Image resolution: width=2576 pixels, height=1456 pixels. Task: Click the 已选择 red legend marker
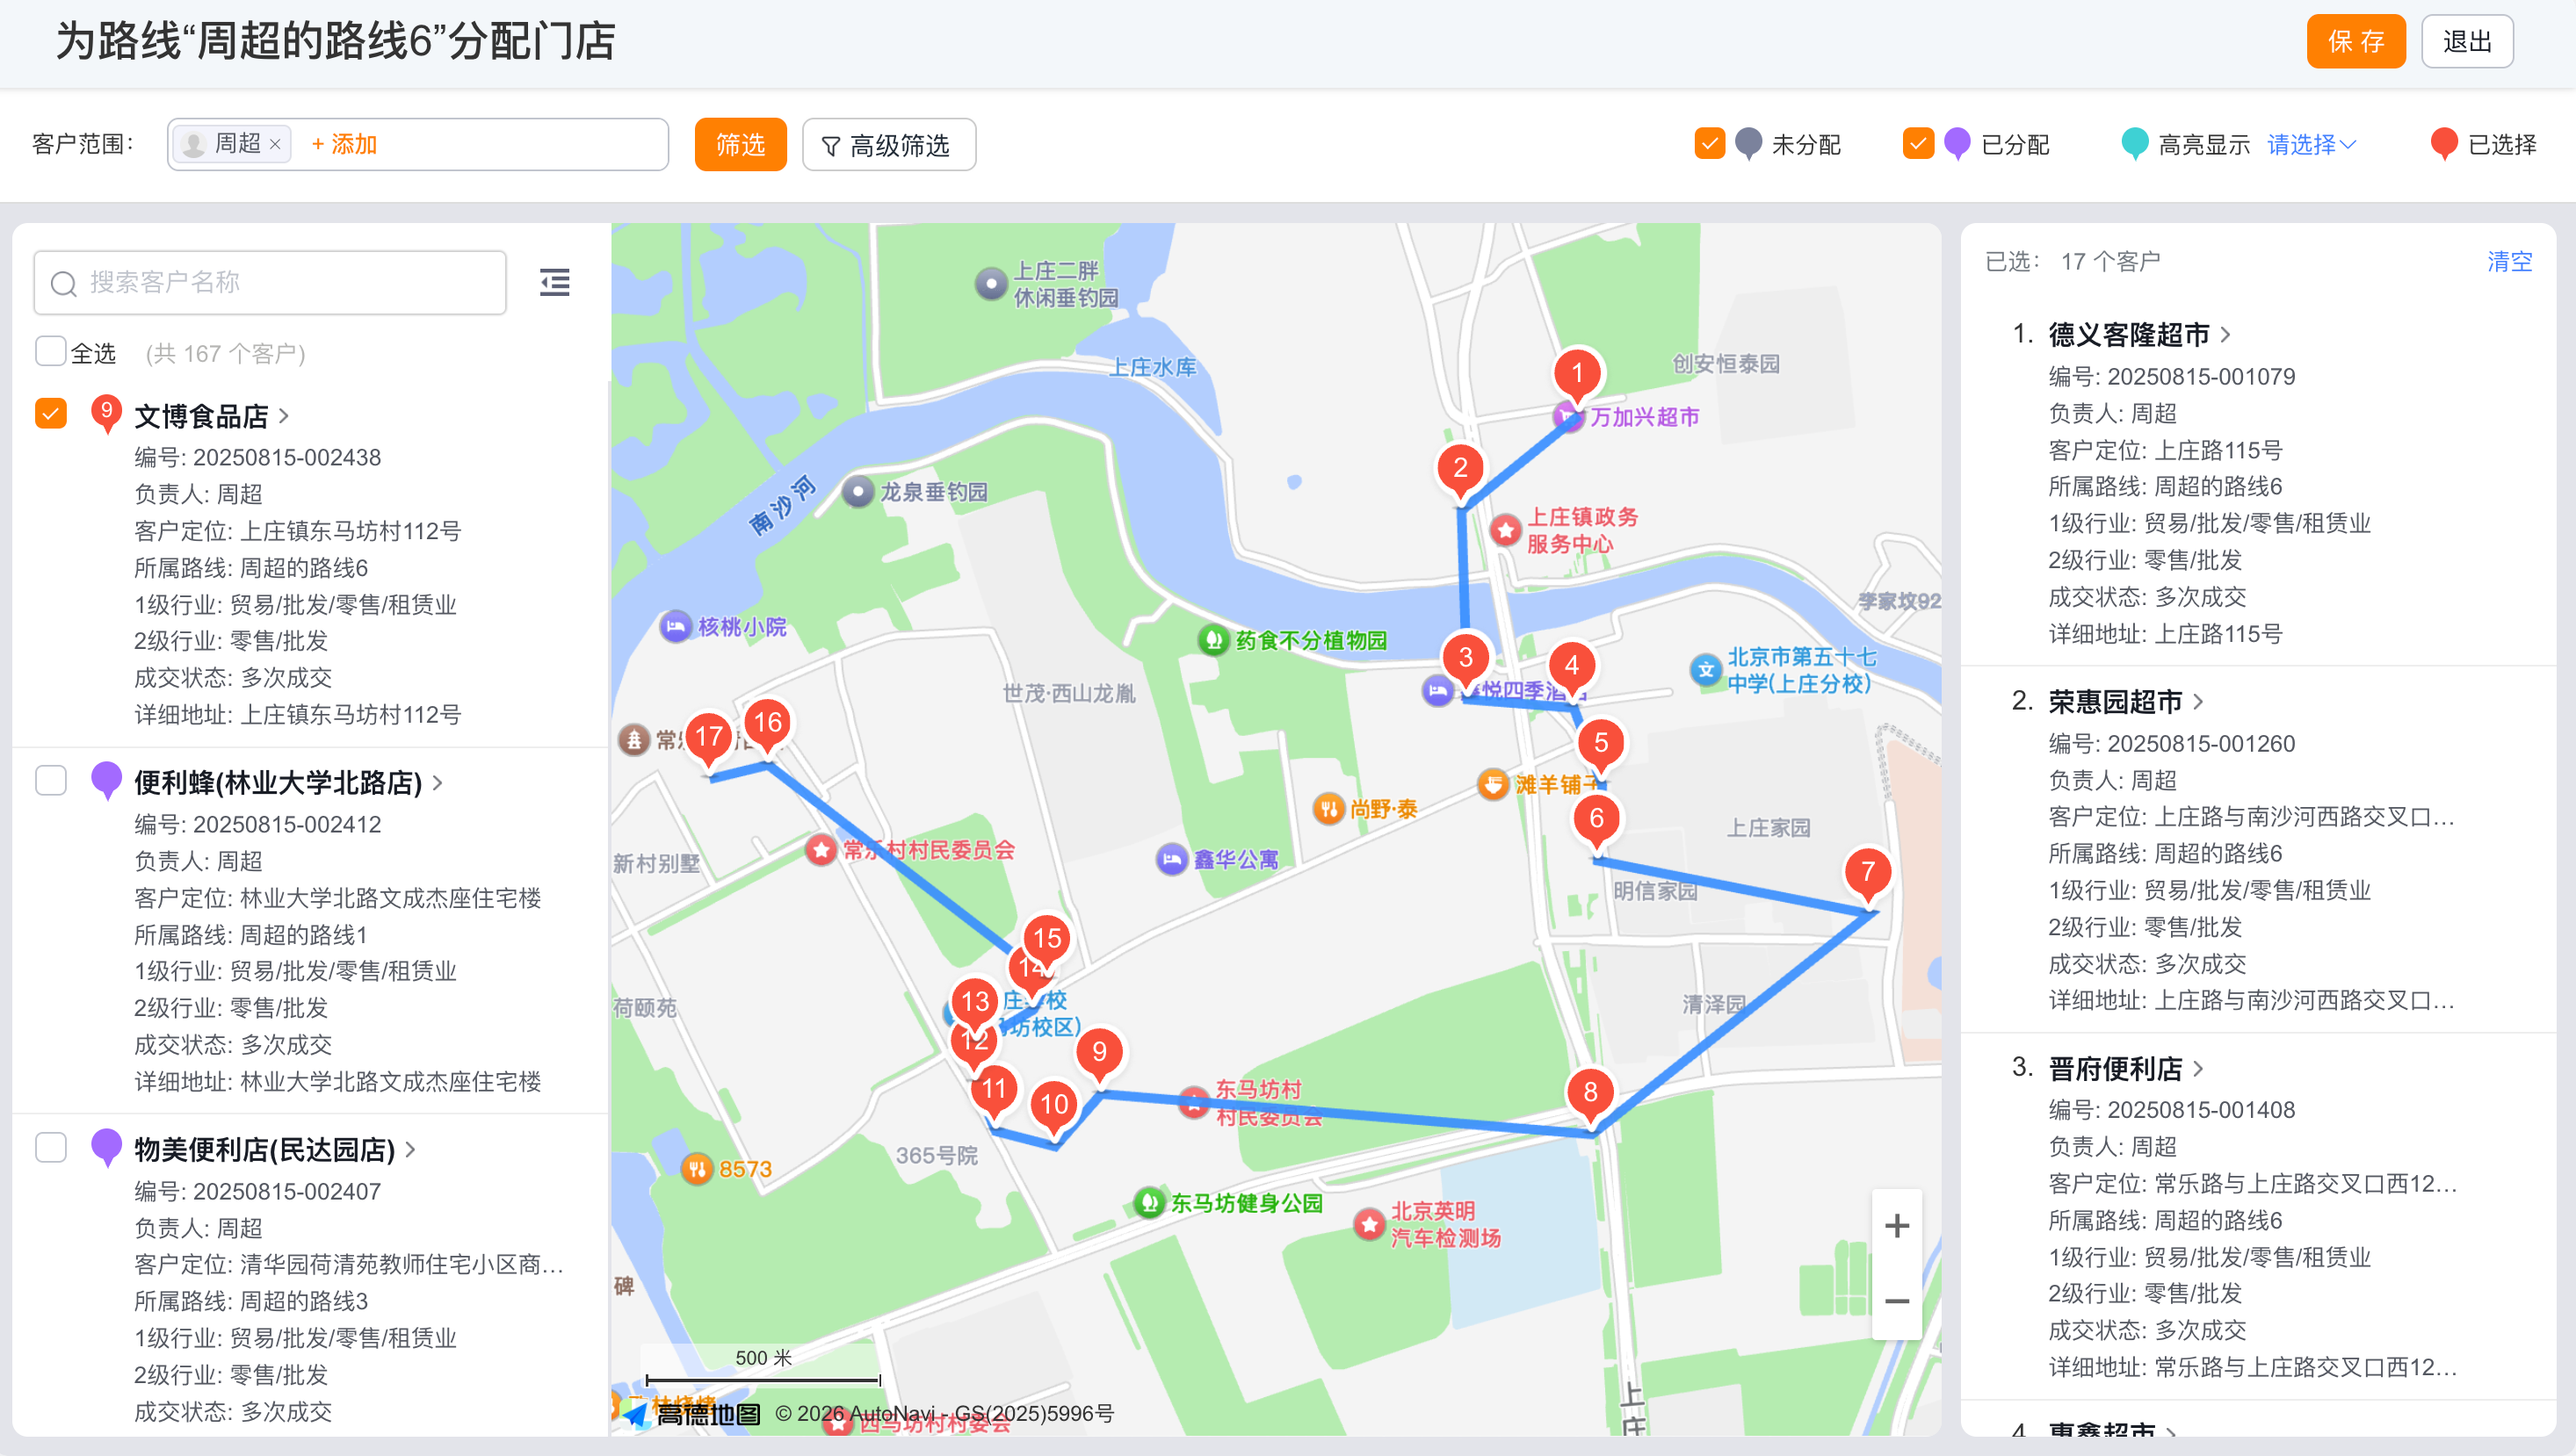(2443, 144)
